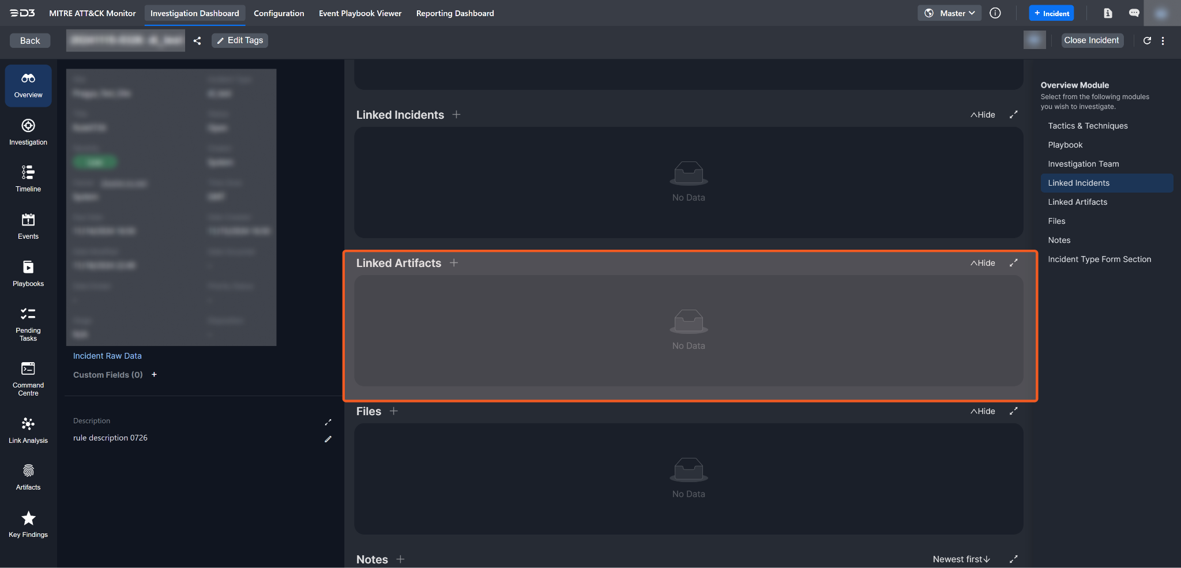
Task: Collapse the Linked Artifacts section using Hide
Action: [x=983, y=263]
